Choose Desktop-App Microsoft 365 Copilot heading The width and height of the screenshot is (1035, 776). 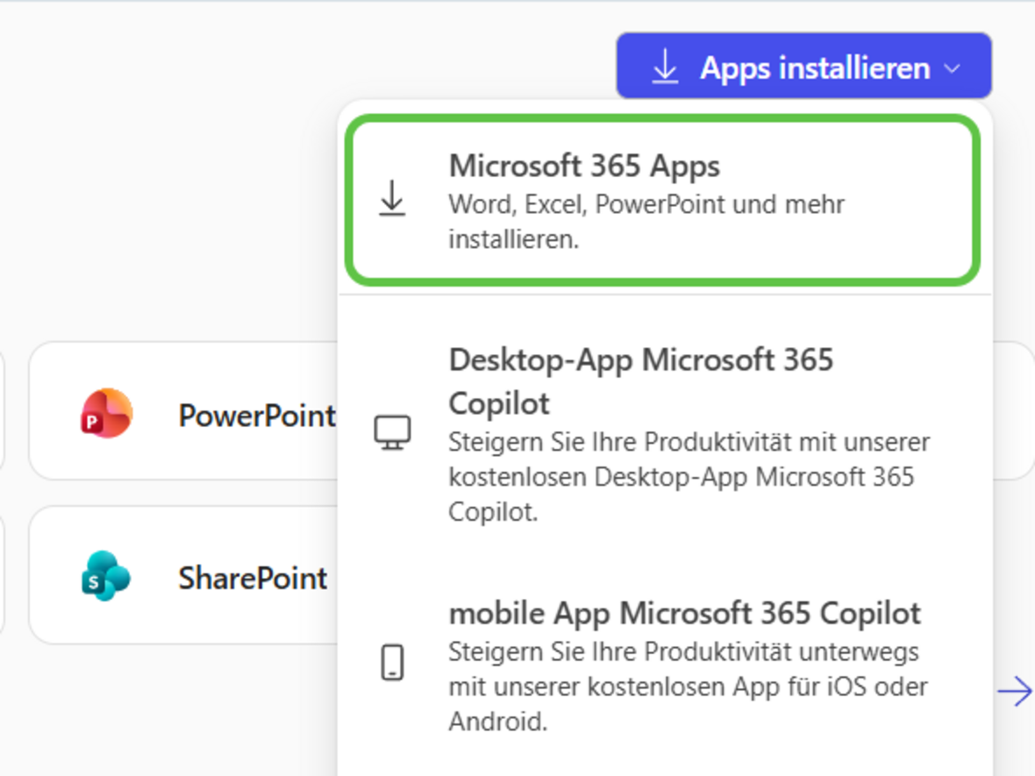click(x=640, y=381)
